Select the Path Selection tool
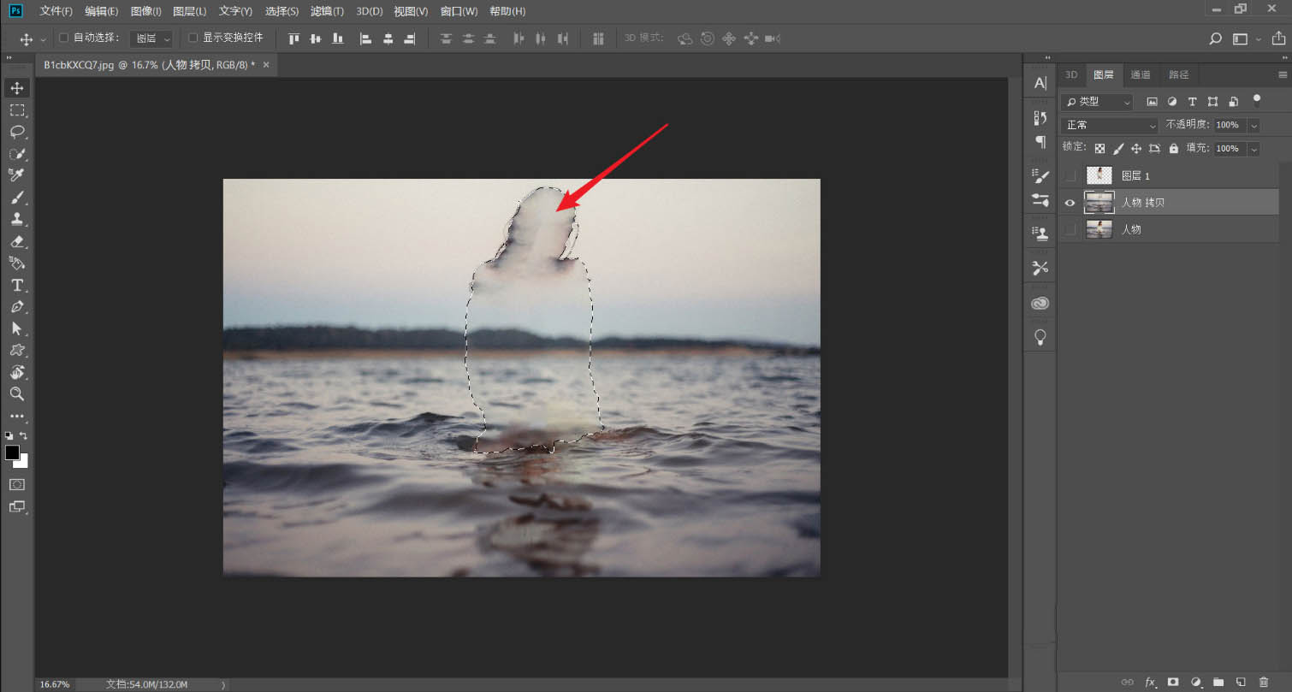The height and width of the screenshot is (692, 1292). tap(17, 328)
